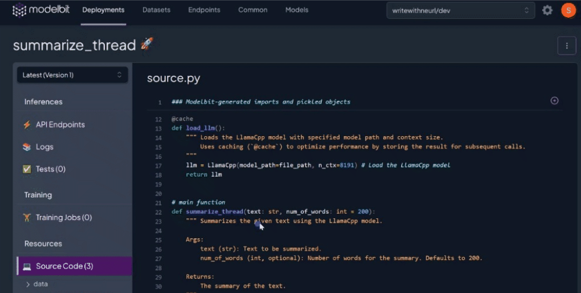Expand the data folder chevron
This screenshot has height=293, width=581.
tap(28, 284)
